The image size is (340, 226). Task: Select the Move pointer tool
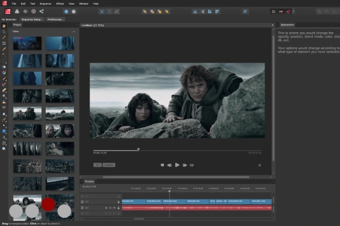click(4, 32)
